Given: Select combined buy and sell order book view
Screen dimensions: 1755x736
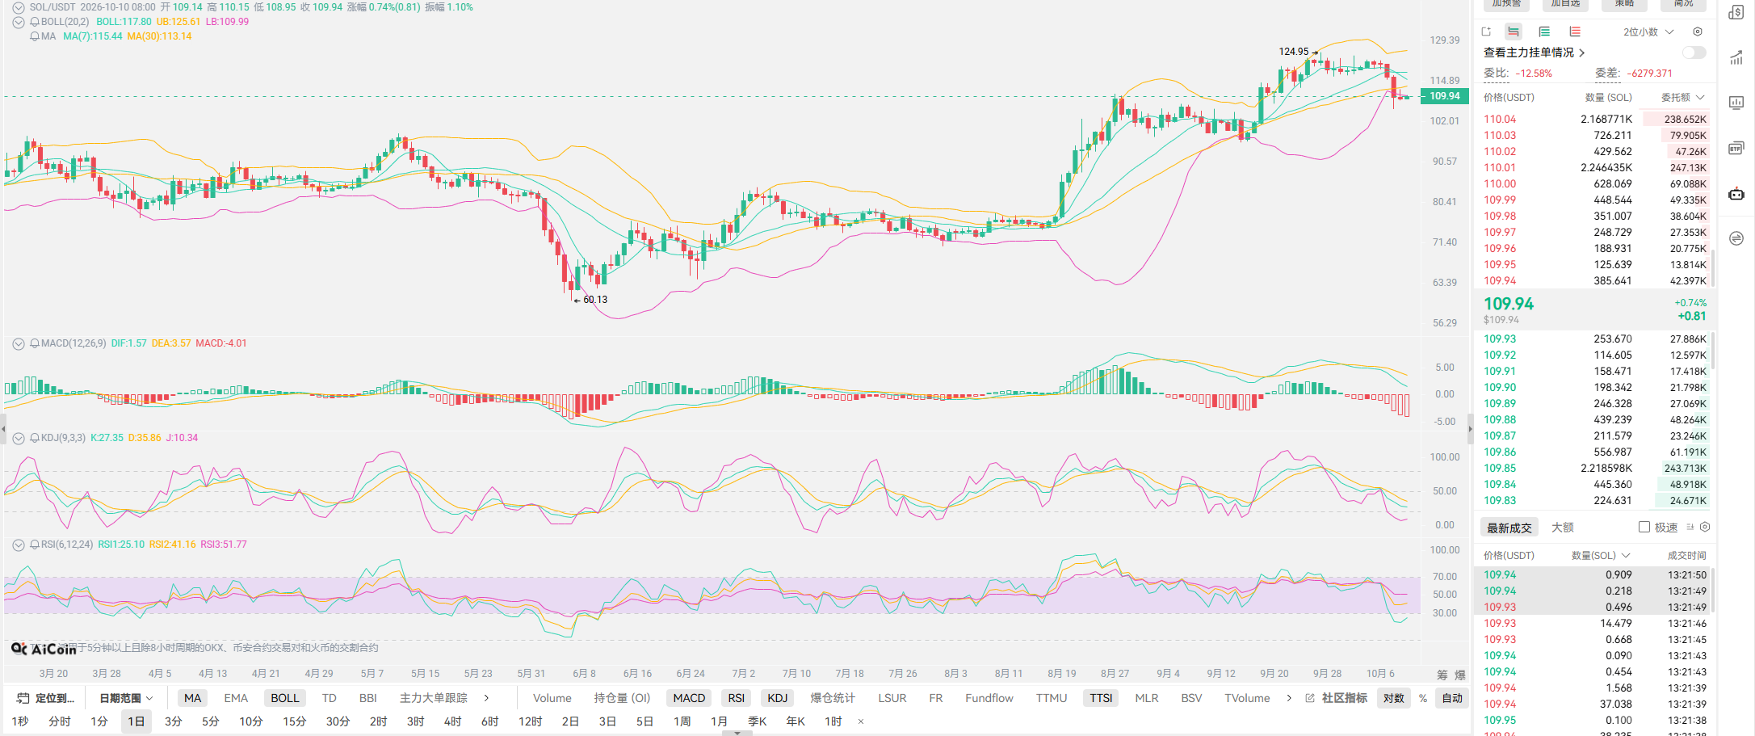Looking at the screenshot, I should click(x=1514, y=32).
